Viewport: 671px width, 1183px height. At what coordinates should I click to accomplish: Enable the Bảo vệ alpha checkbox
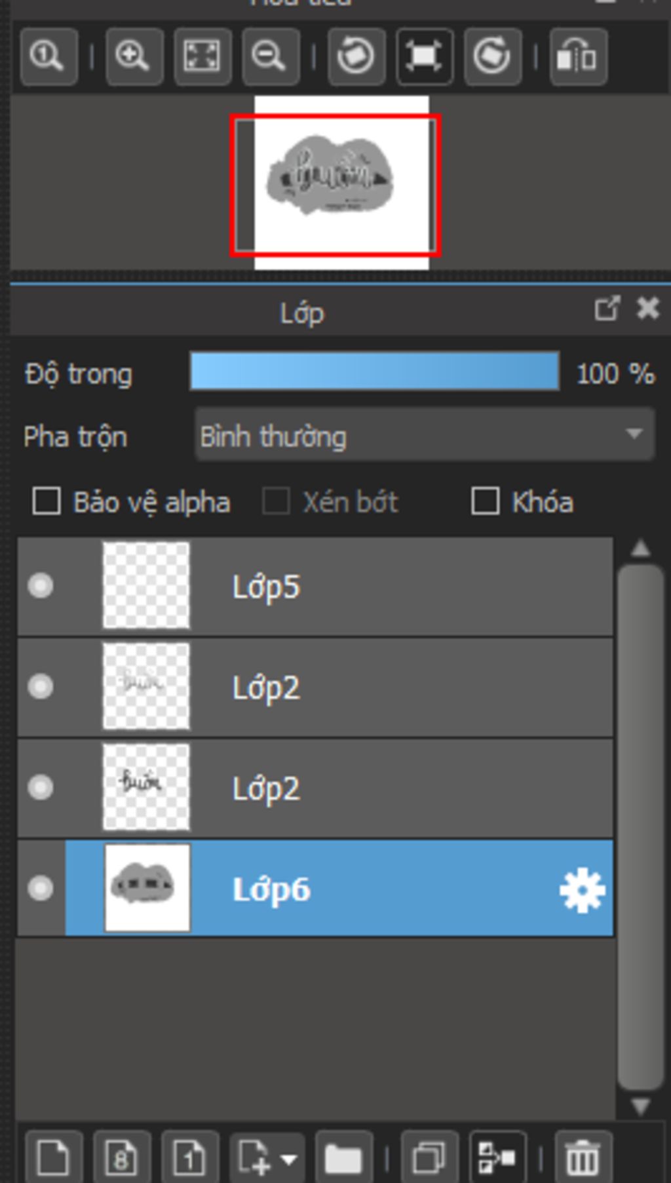pyautogui.click(x=47, y=502)
